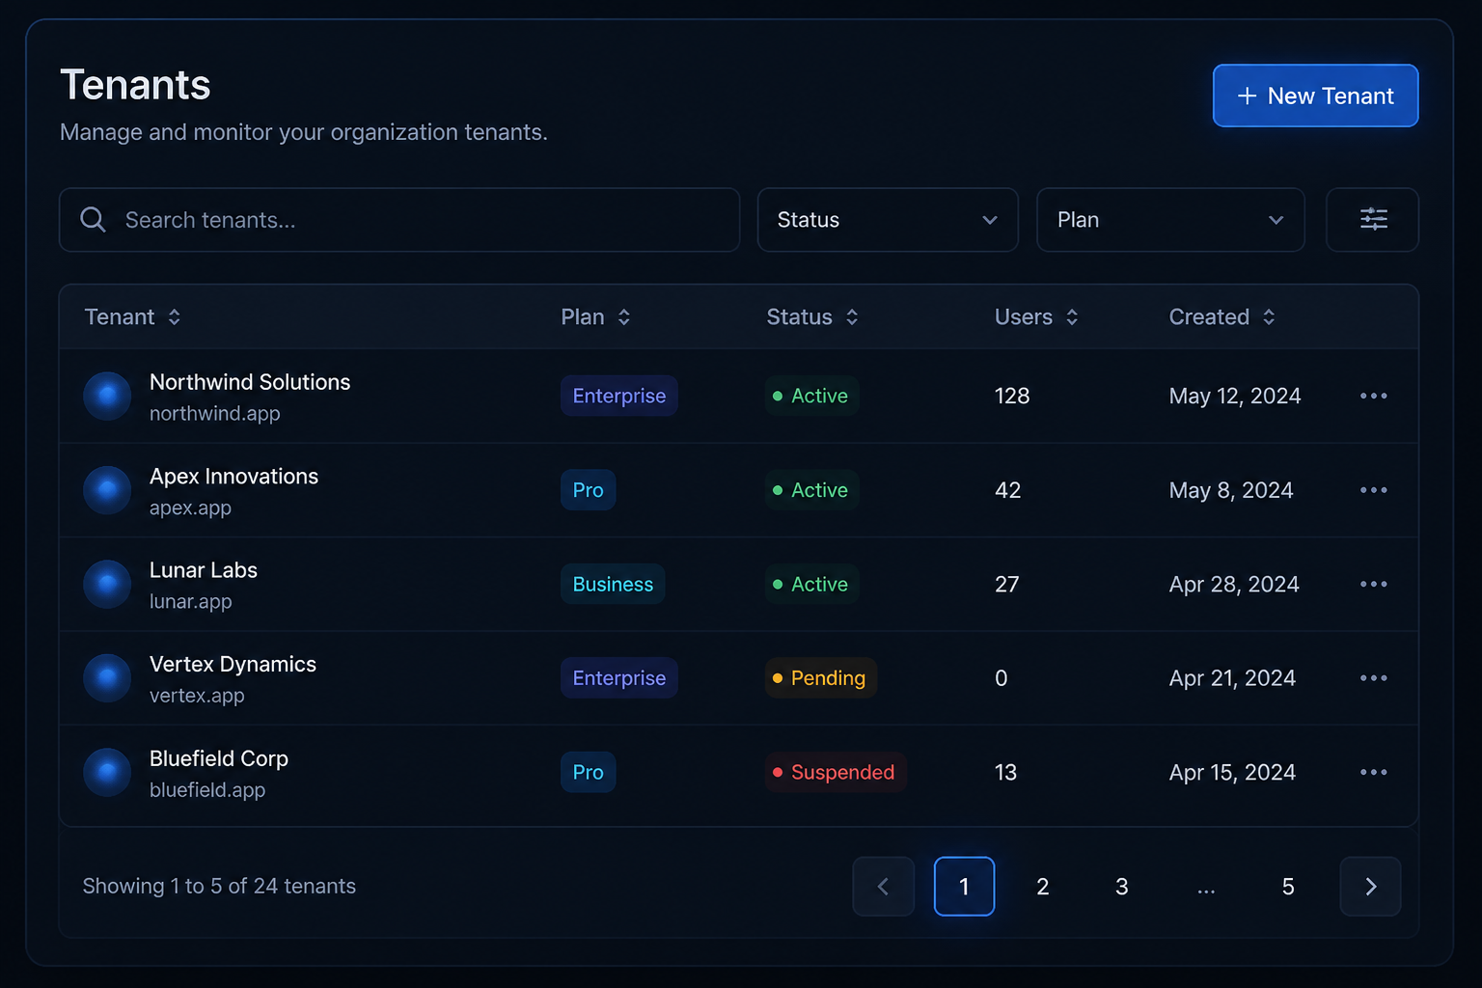This screenshot has width=1482, height=988.
Task: Open Northwind Solutions tenant name
Action: (250, 382)
